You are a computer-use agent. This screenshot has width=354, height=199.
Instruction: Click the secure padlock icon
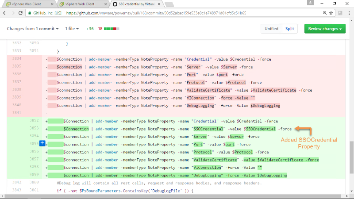pyautogui.click(x=30, y=13)
